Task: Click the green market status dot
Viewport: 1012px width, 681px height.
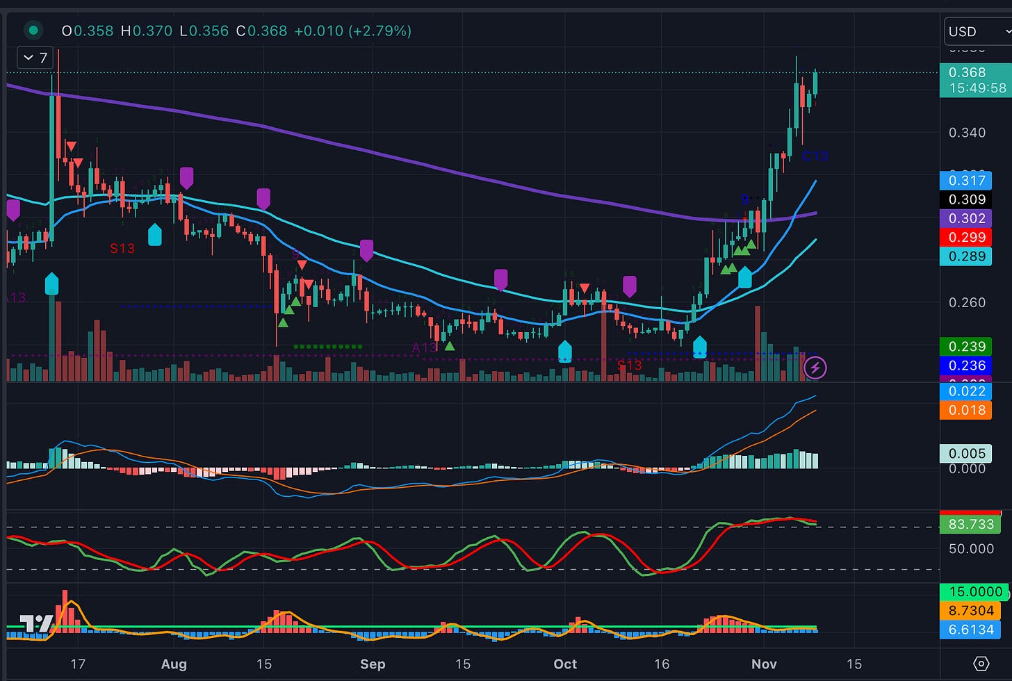Action: click(x=33, y=31)
